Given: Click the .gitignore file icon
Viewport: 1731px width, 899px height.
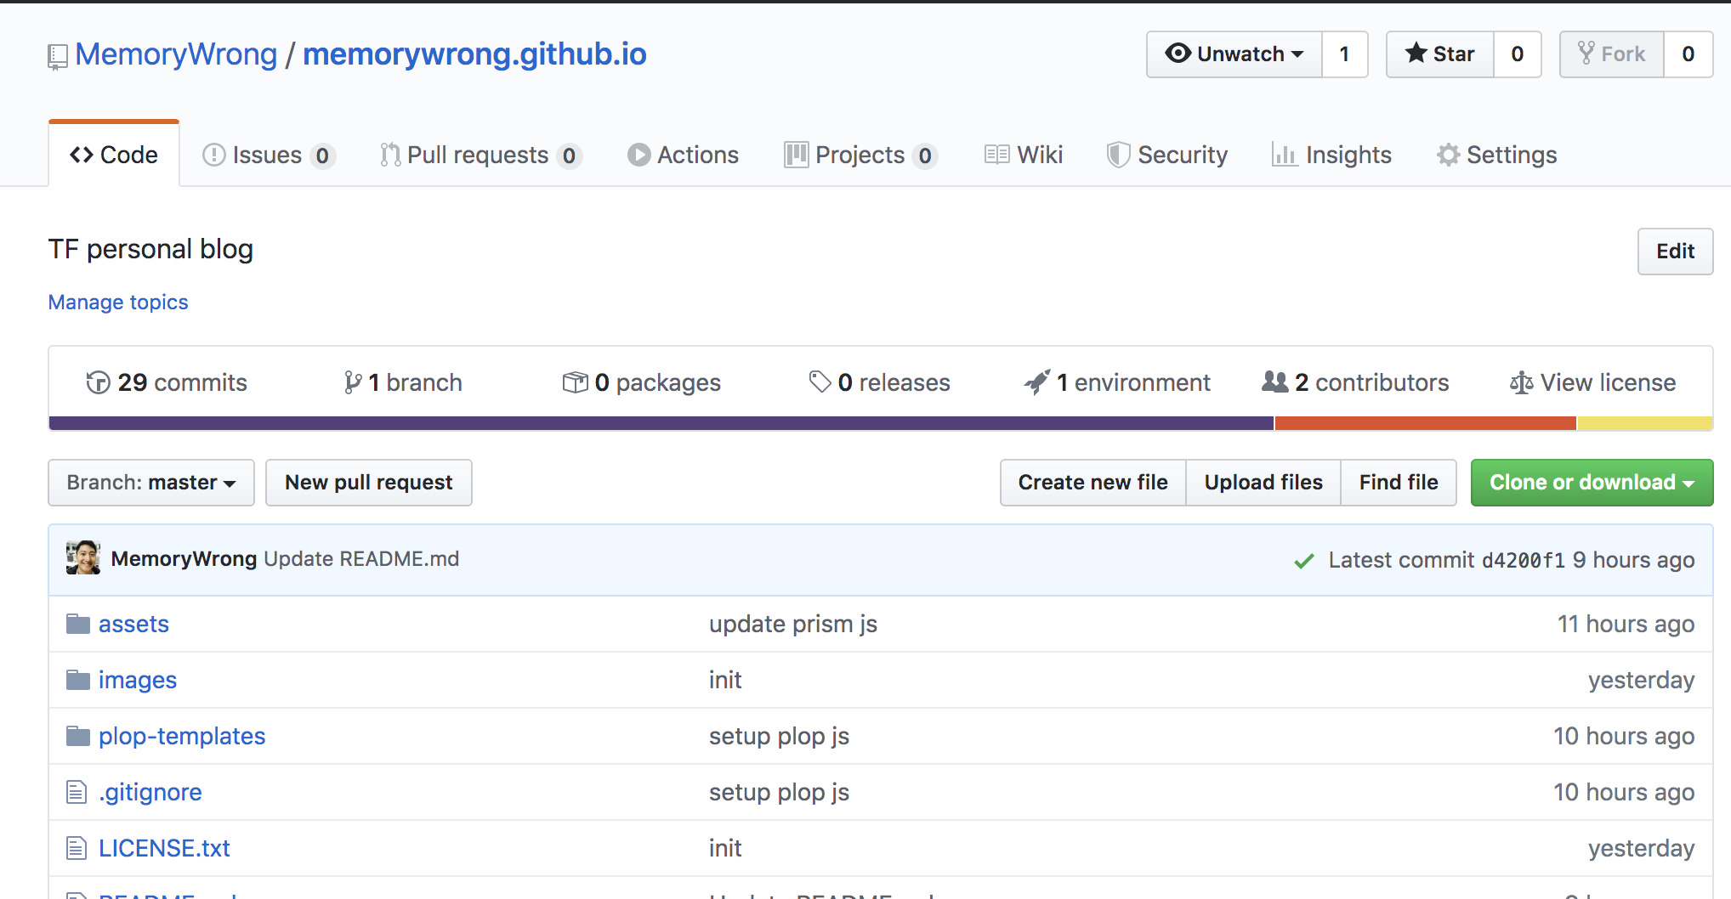Looking at the screenshot, I should click(x=77, y=792).
